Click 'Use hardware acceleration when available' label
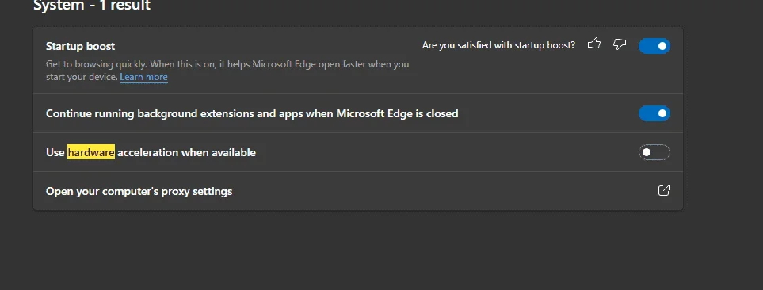This screenshot has height=290, width=763. [x=151, y=152]
